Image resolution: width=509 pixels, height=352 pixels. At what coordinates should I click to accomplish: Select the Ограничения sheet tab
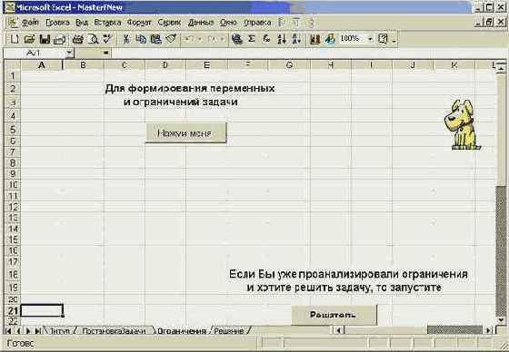[x=182, y=331]
